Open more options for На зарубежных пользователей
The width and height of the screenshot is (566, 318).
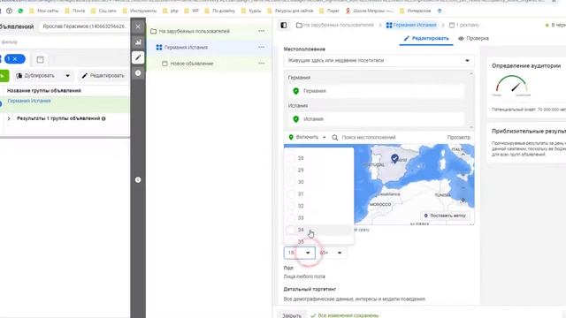tap(262, 31)
